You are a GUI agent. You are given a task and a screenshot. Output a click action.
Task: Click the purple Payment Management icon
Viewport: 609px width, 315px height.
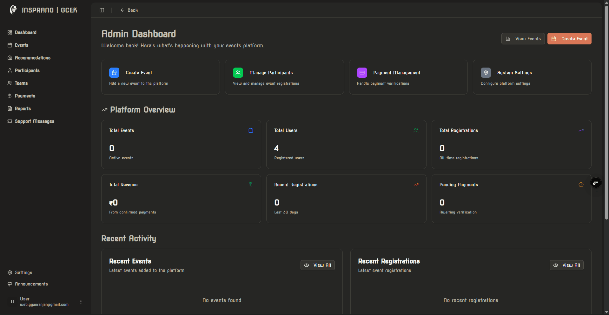click(362, 73)
